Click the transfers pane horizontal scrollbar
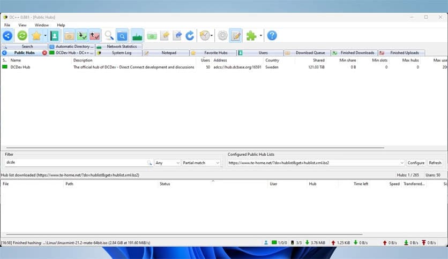The image size is (448, 259). (x=184, y=234)
